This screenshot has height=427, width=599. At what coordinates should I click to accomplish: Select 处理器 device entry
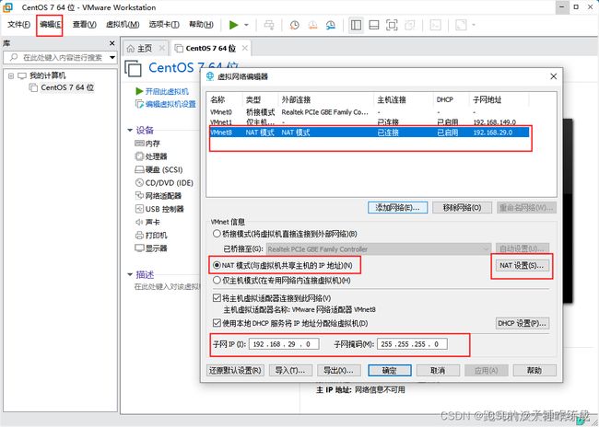(x=151, y=156)
